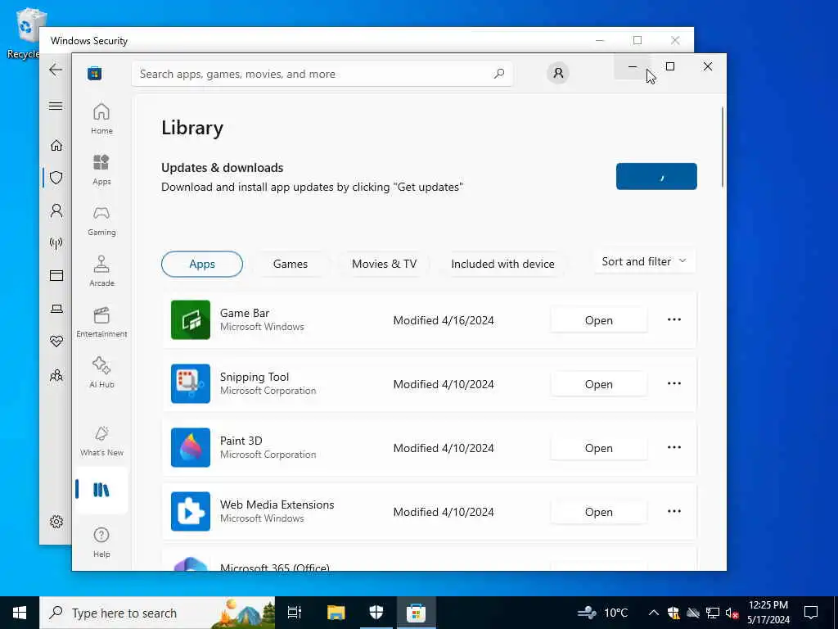Open Arcade section in Store sidebar
The image size is (838, 629).
(101, 271)
